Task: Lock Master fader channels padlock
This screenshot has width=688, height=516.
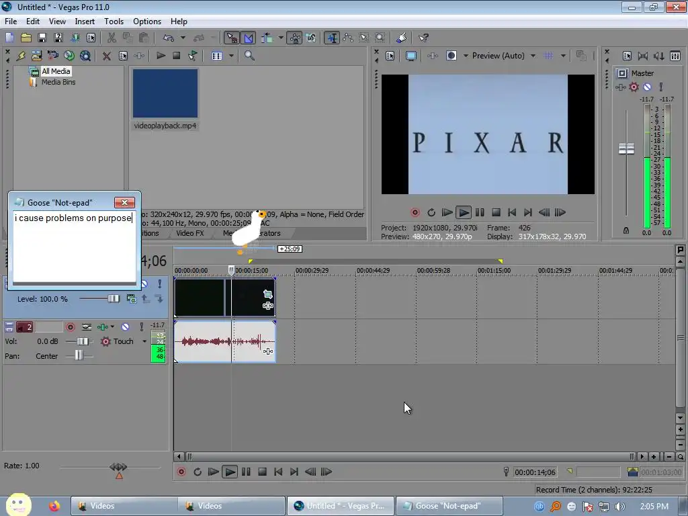Action: coord(626,230)
